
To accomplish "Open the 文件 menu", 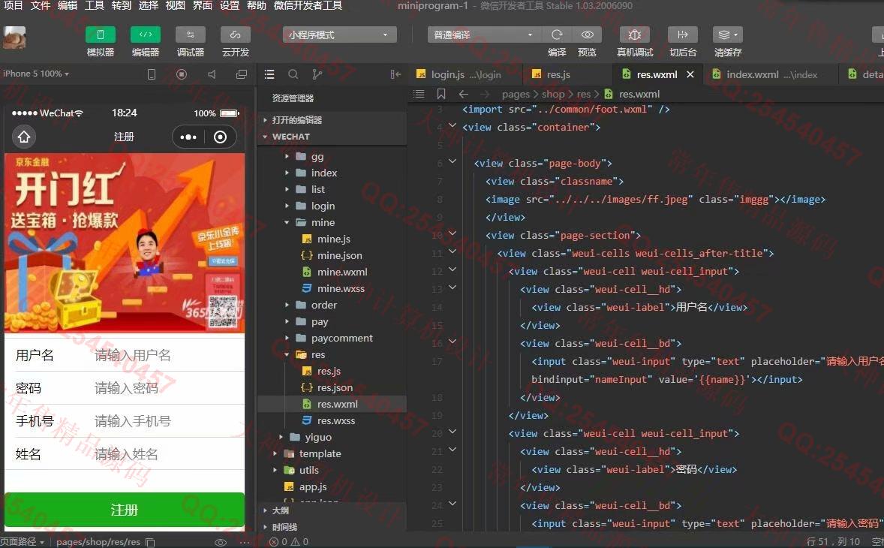I will 40,6.
